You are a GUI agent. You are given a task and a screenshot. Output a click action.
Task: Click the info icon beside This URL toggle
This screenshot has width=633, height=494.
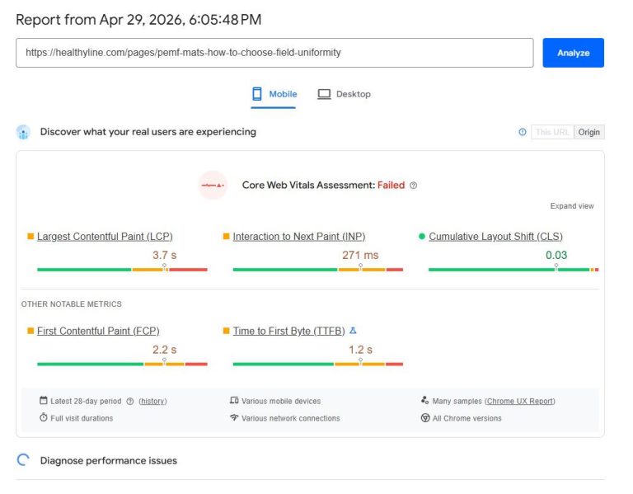522,132
